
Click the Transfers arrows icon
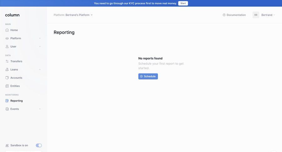coord(7,61)
